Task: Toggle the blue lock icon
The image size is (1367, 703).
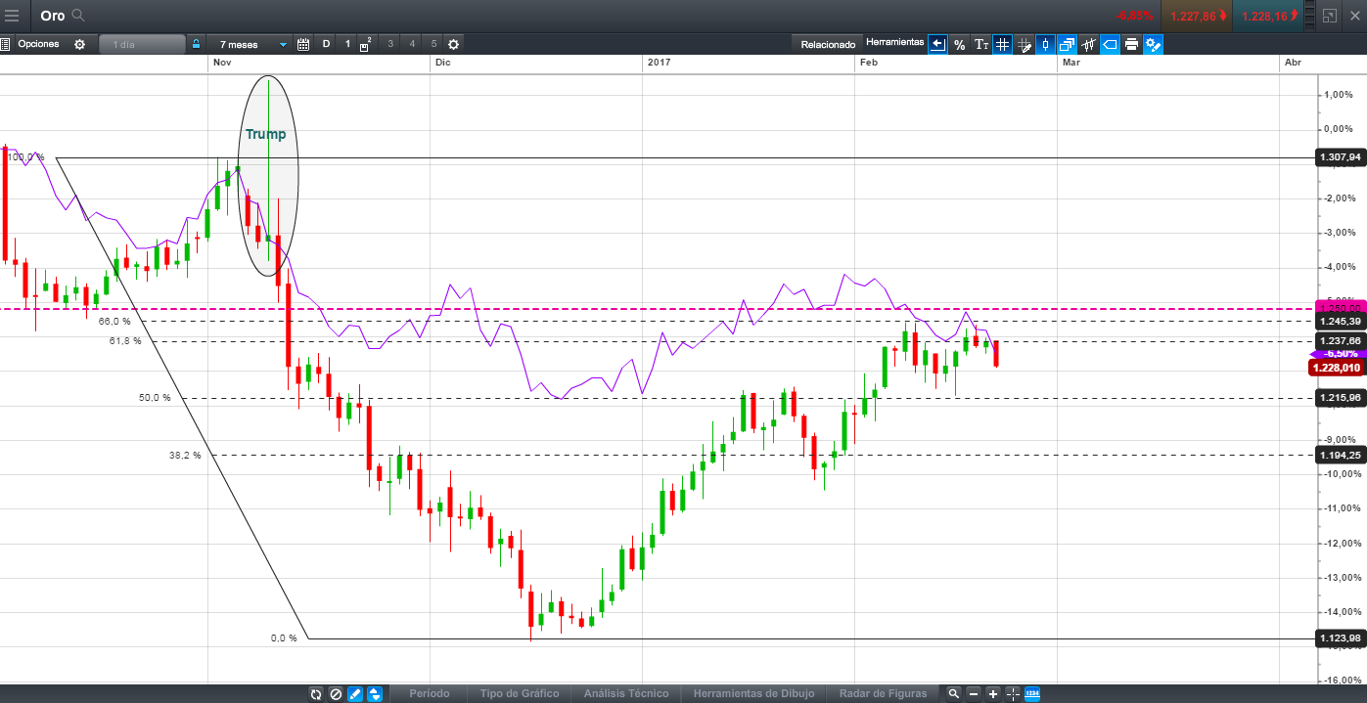Action: point(196,44)
